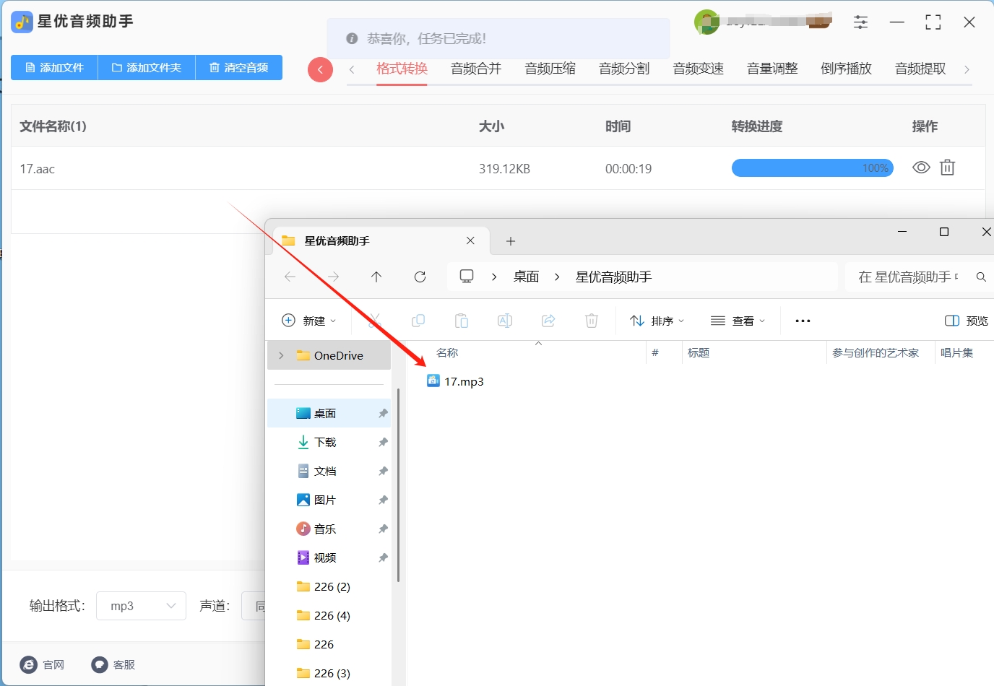
Task: Go forward in File Explorer
Action: click(333, 277)
